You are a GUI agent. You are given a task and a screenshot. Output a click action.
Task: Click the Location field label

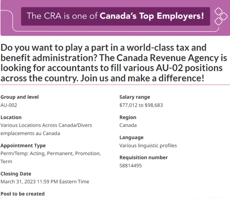11,117
